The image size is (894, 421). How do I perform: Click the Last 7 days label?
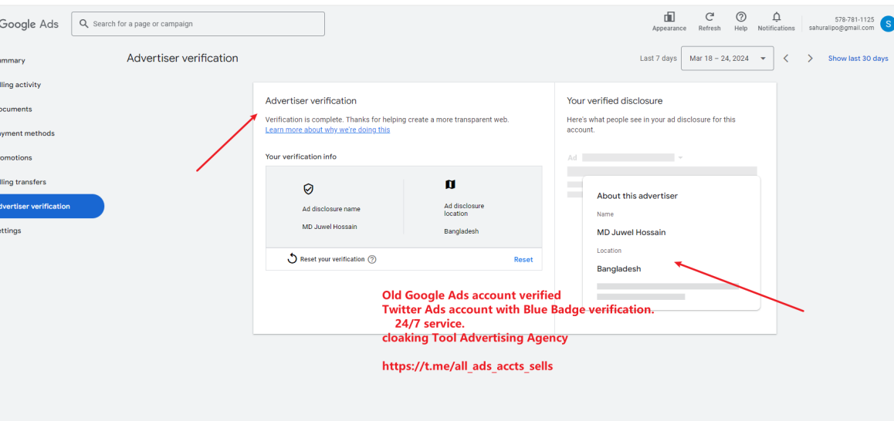(658, 58)
